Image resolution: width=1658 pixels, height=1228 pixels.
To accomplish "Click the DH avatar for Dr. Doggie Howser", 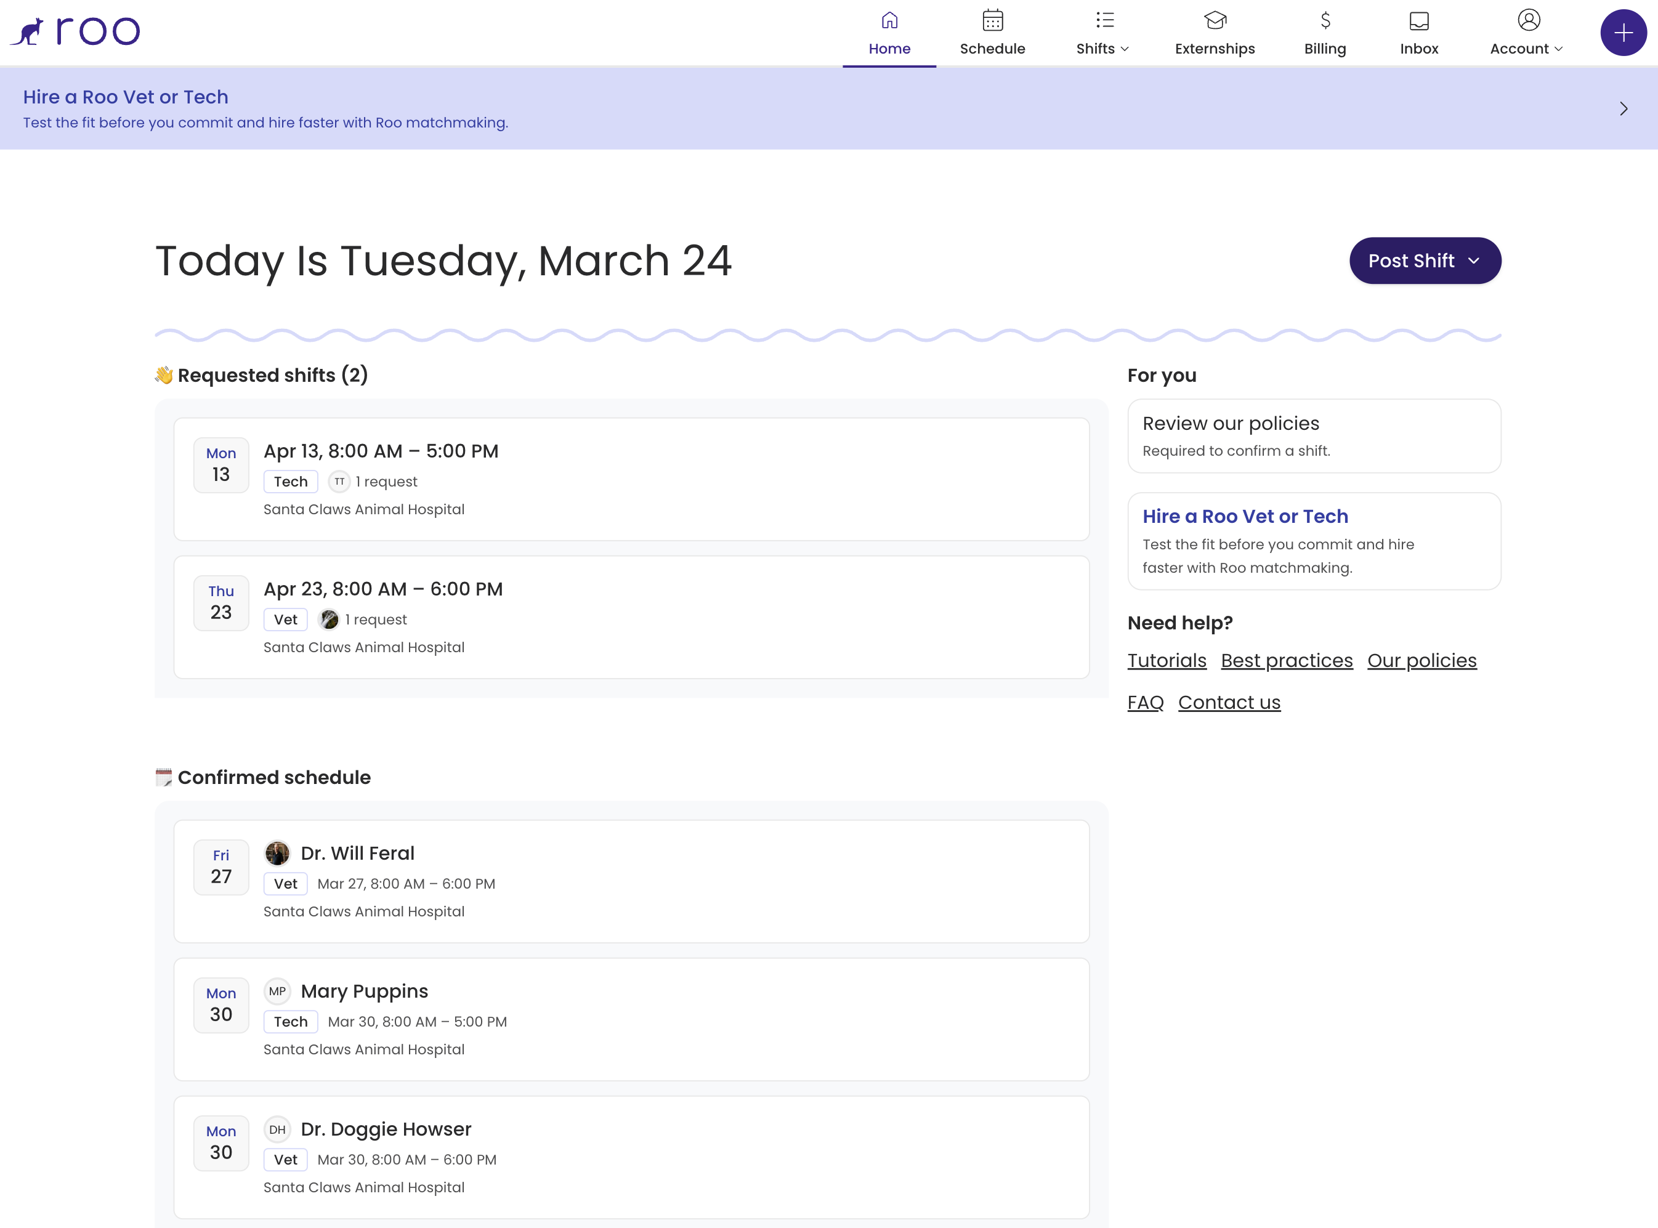I will tap(277, 1129).
